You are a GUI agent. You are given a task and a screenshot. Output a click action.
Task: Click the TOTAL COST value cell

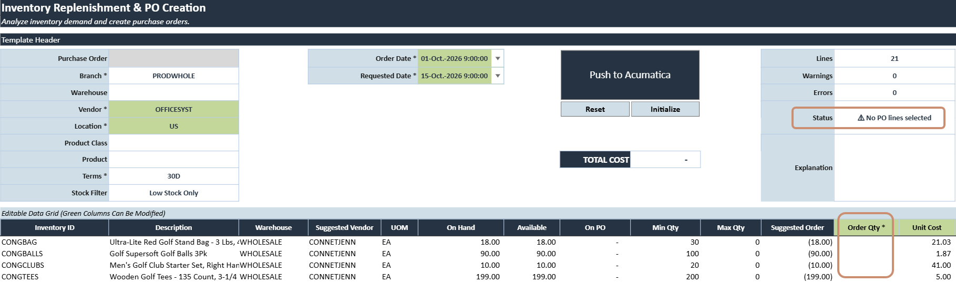pos(665,160)
